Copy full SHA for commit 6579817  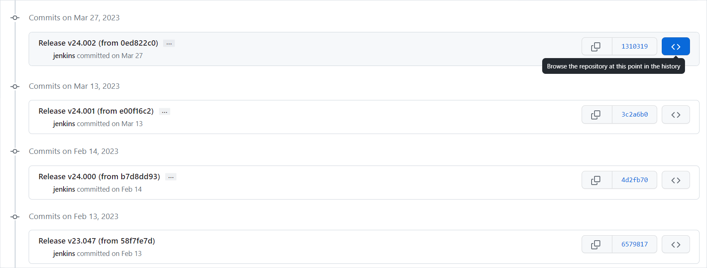[x=597, y=244]
